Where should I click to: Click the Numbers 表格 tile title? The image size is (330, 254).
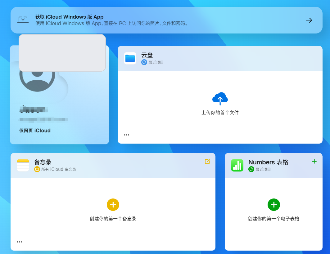tap(268, 162)
